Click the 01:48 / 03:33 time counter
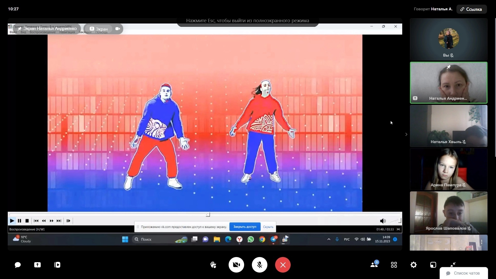This screenshot has width=496, height=279. tap(385, 229)
